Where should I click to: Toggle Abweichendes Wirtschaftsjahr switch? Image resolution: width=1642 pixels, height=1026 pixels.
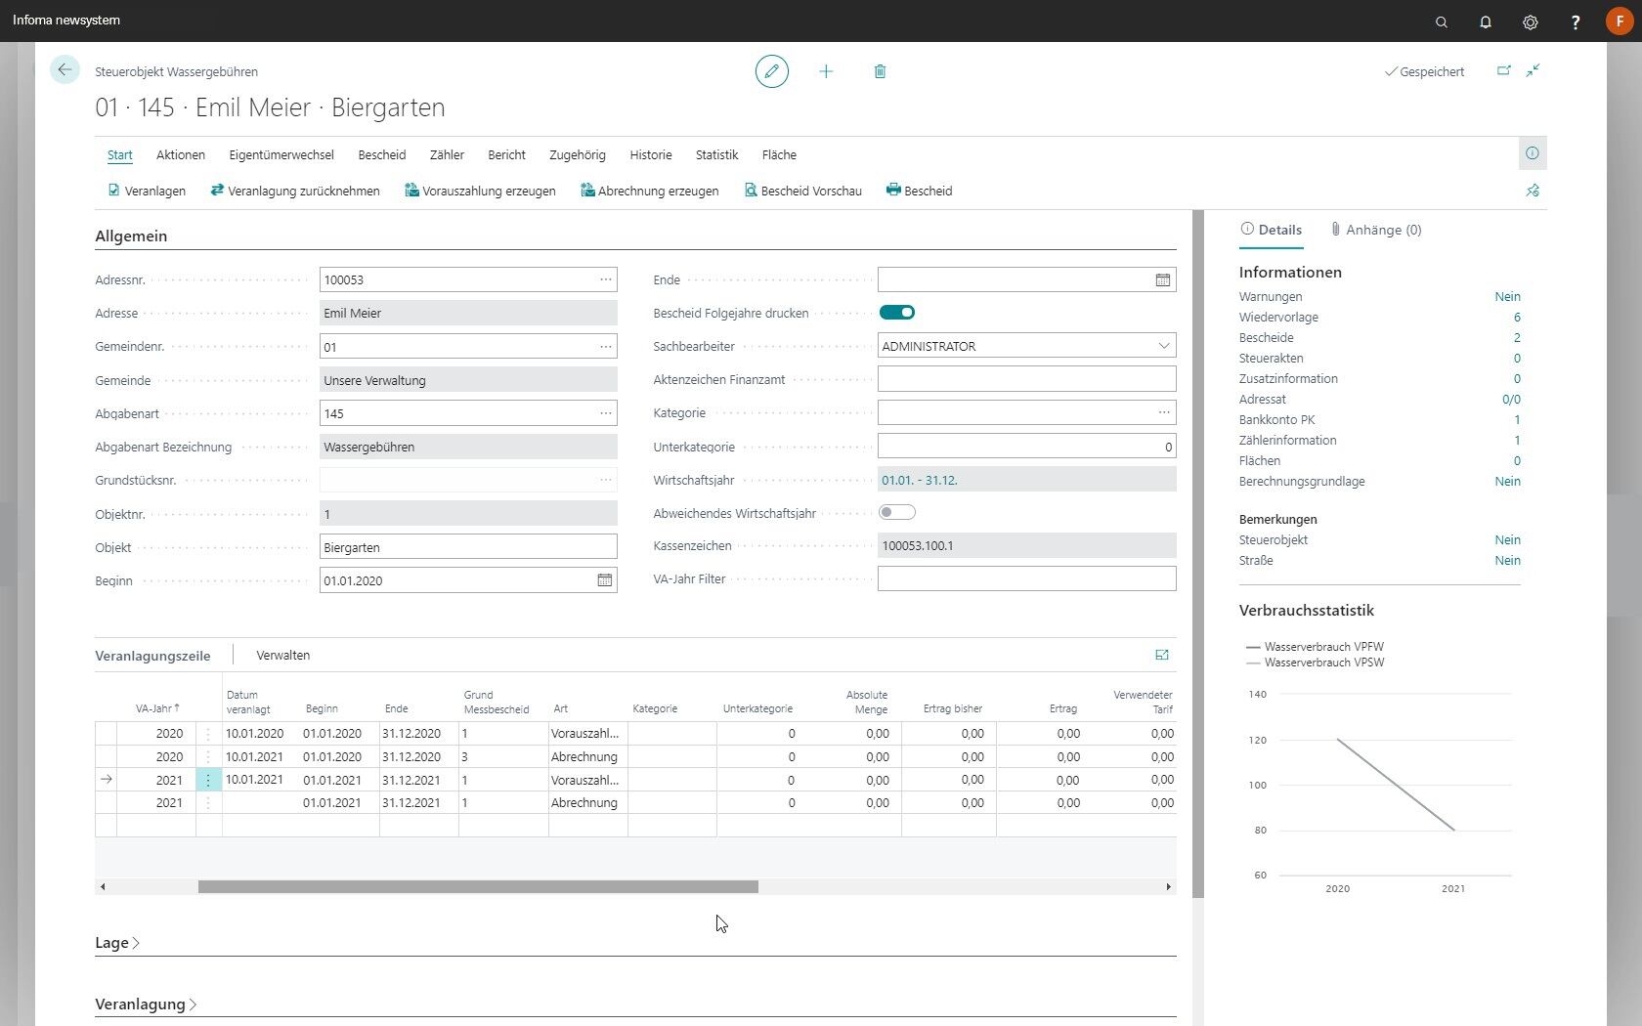coord(896,513)
